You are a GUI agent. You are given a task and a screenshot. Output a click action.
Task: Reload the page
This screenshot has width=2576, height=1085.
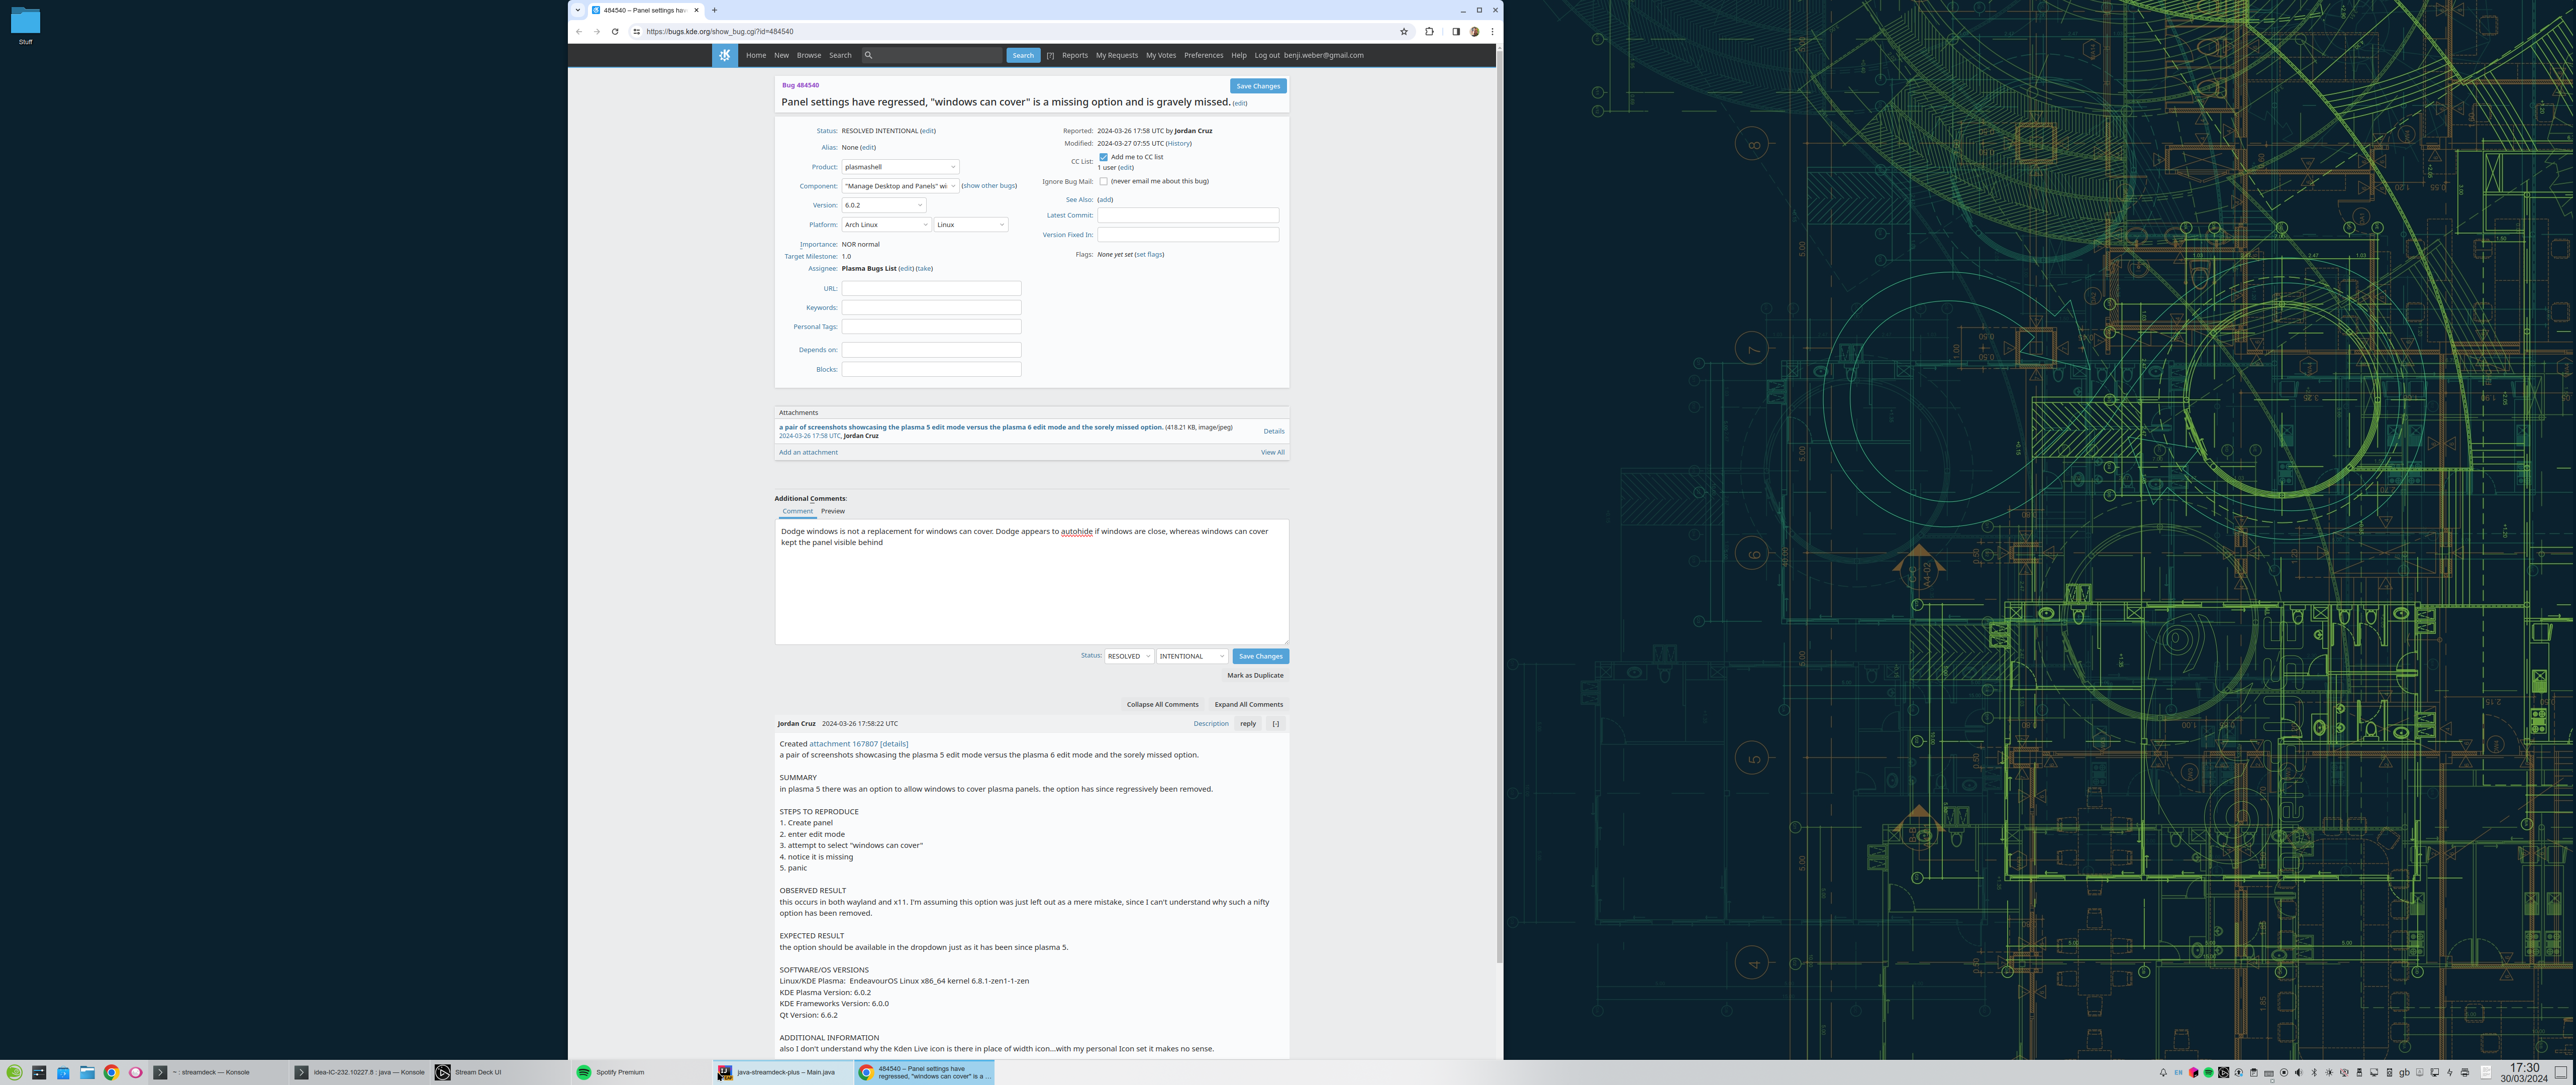(x=615, y=32)
